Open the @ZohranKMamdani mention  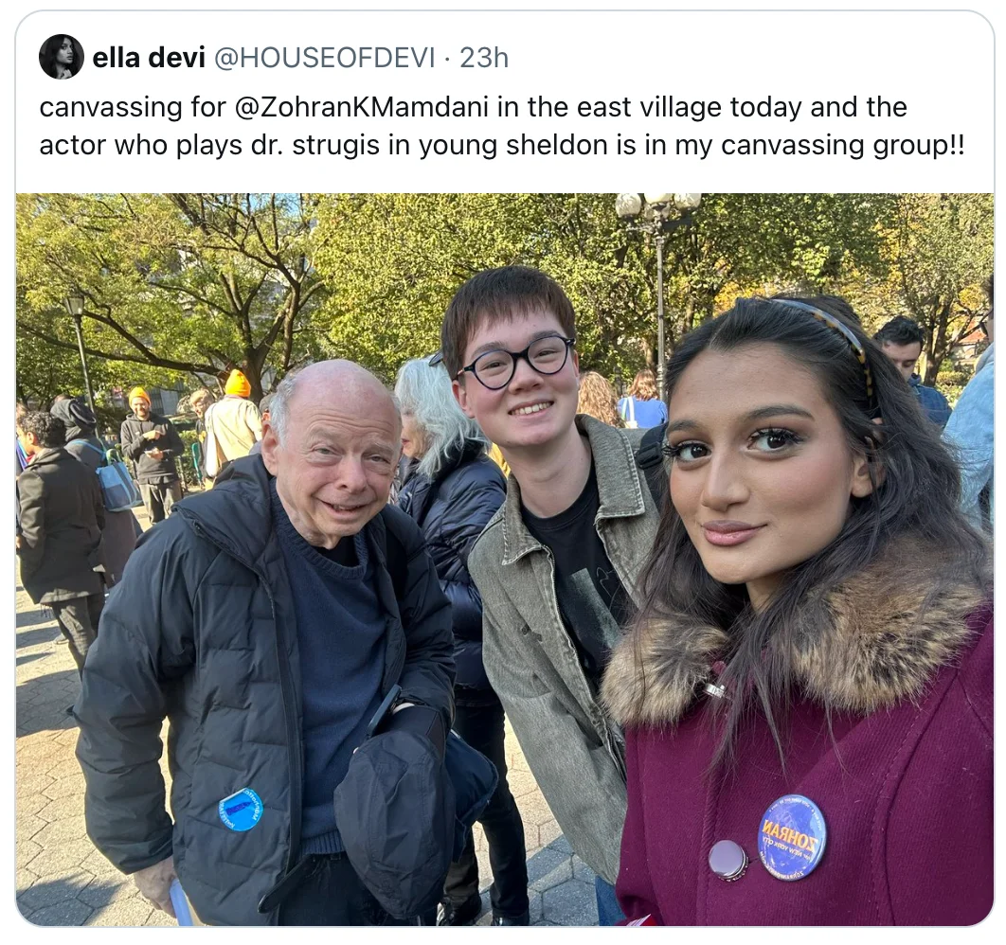coord(363,107)
